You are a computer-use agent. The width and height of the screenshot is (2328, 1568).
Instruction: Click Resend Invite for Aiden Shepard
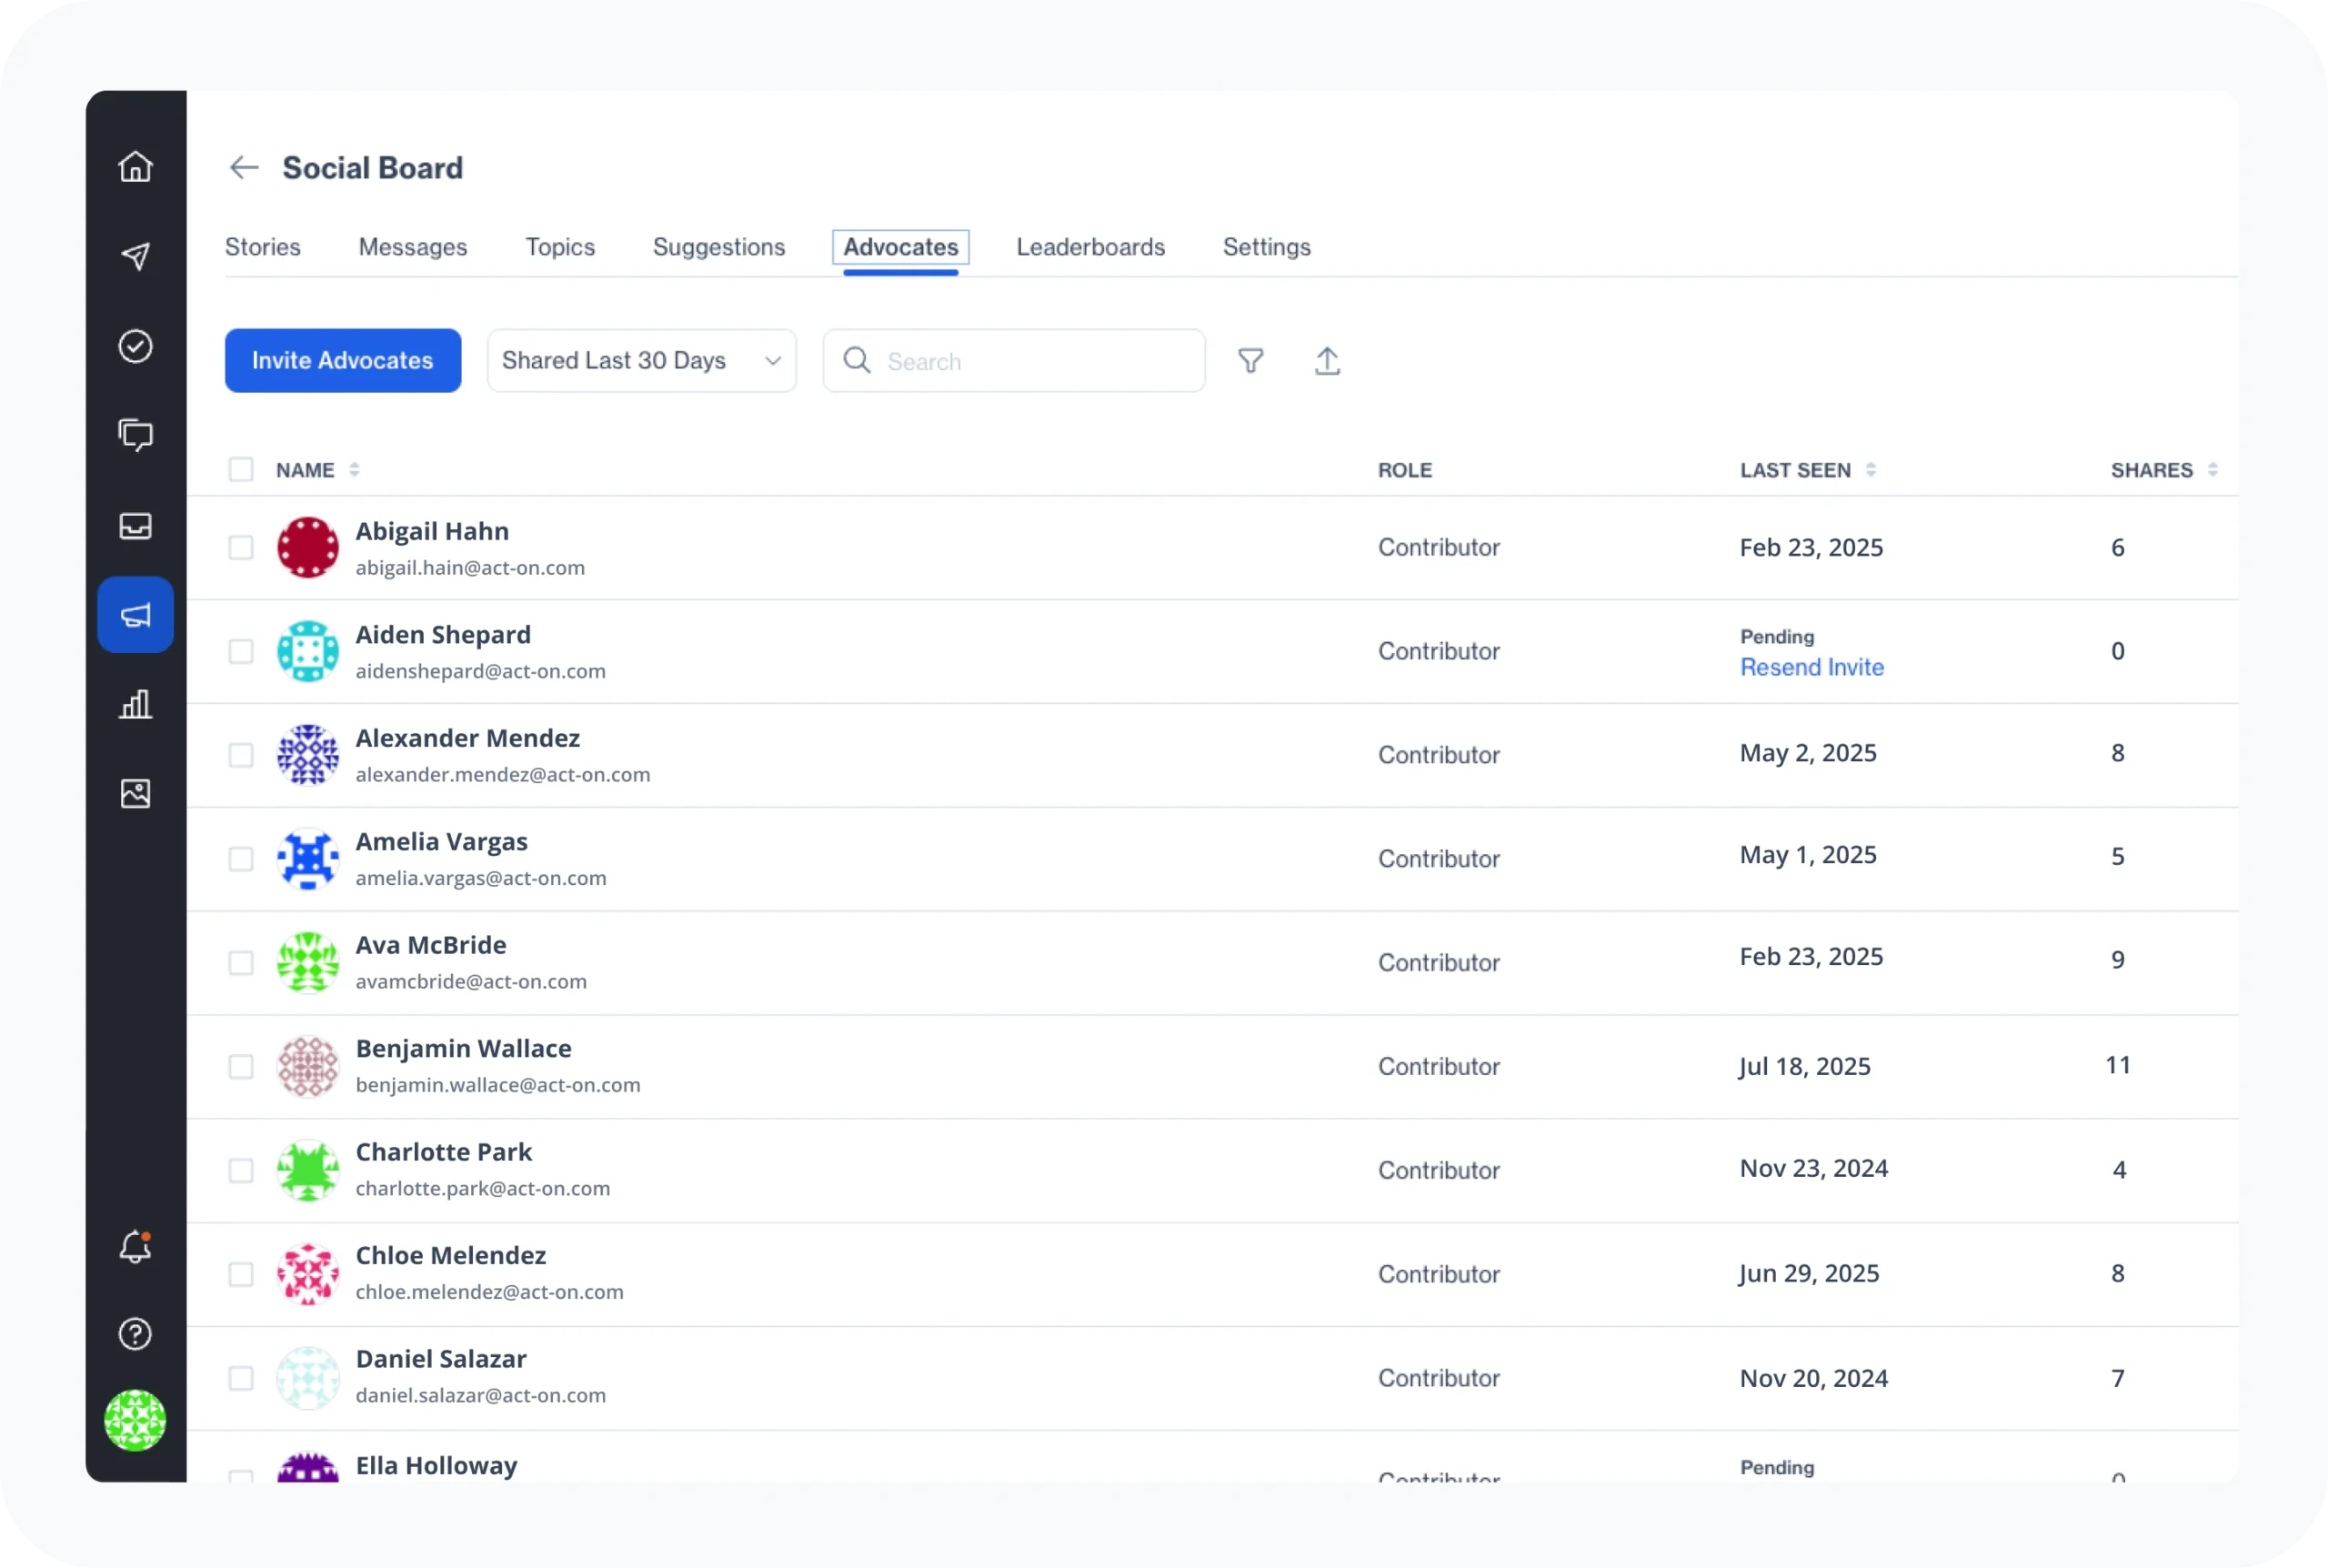(1811, 667)
